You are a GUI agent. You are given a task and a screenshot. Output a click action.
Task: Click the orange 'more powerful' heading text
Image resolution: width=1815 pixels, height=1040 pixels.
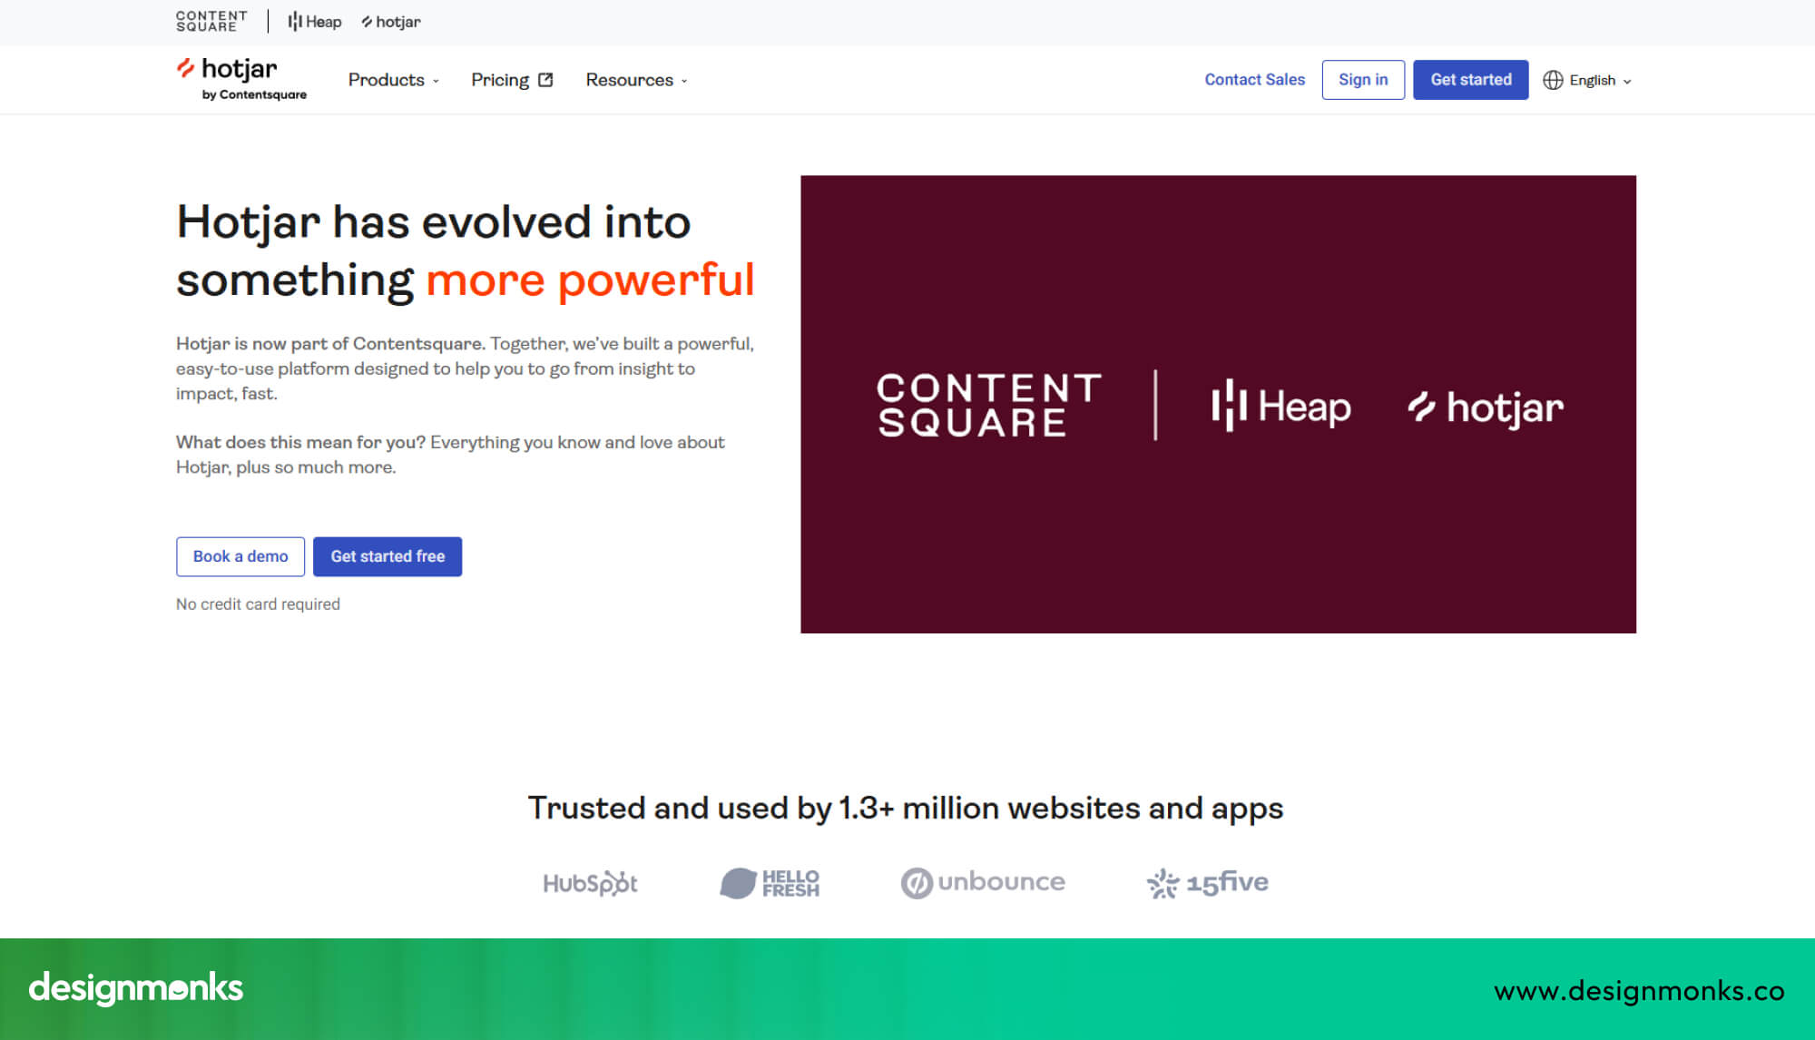pyautogui.click(x=590, y=280)
